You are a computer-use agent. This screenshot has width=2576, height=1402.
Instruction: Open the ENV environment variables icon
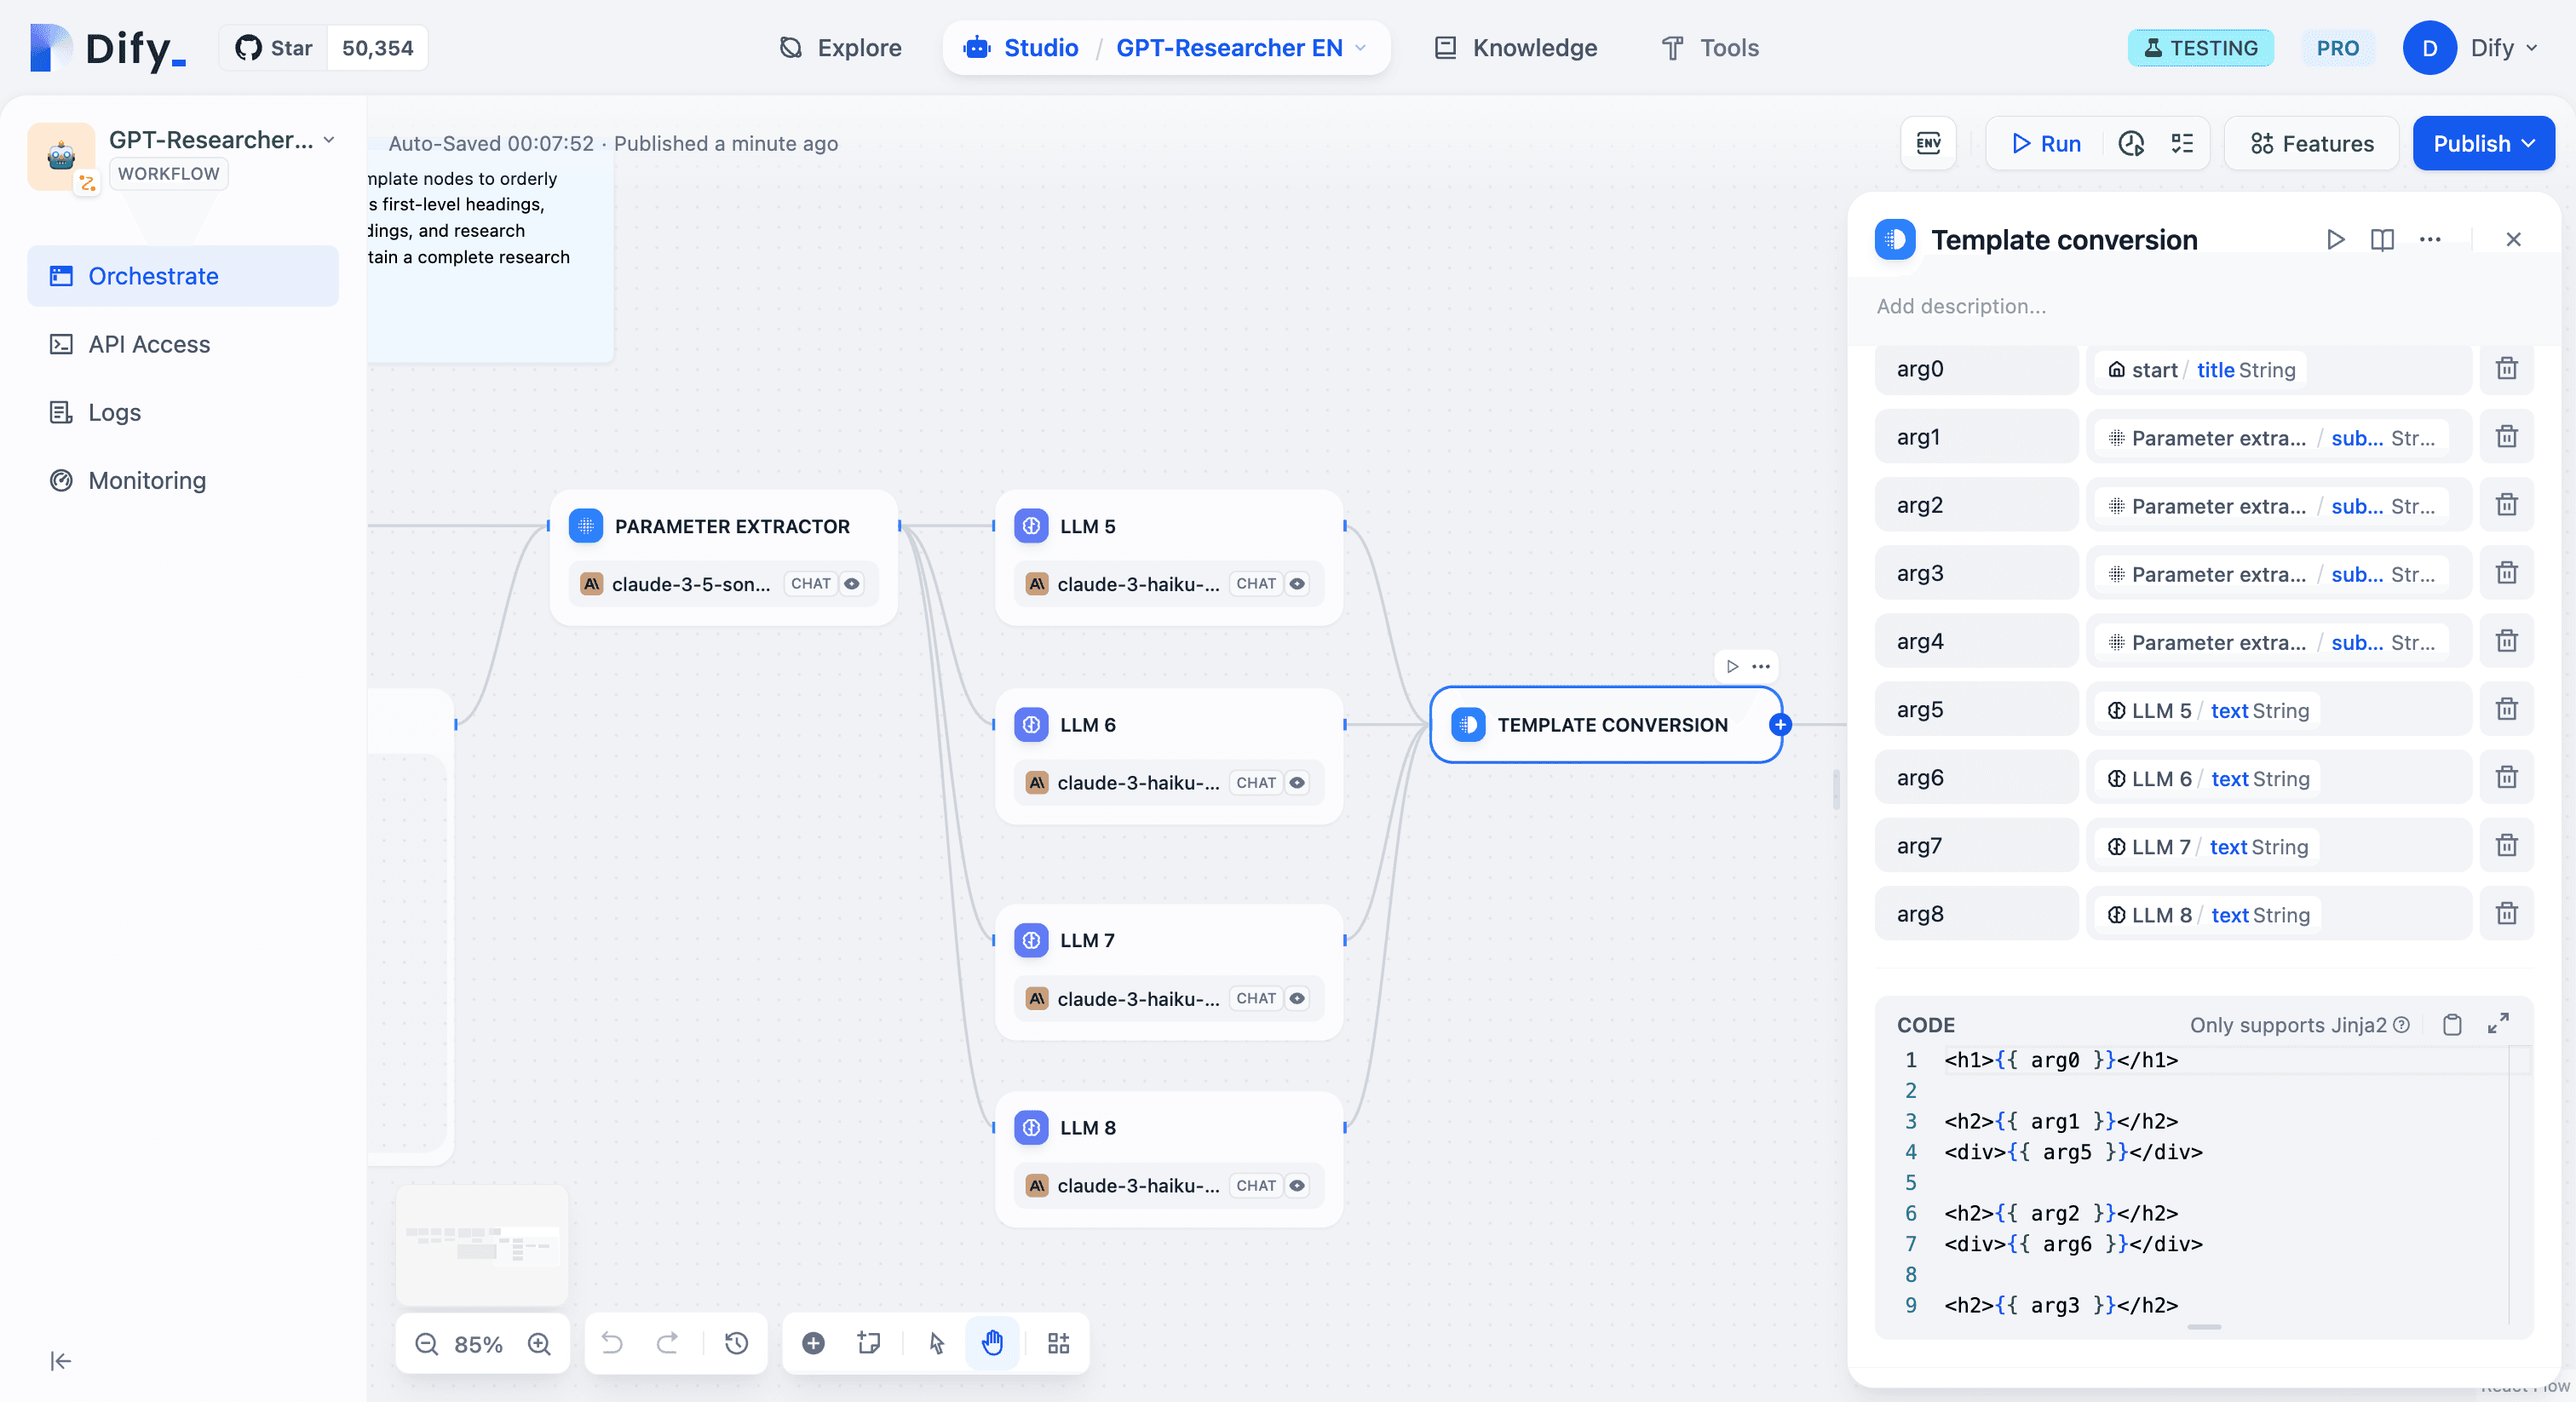(x=1928, y=144)
